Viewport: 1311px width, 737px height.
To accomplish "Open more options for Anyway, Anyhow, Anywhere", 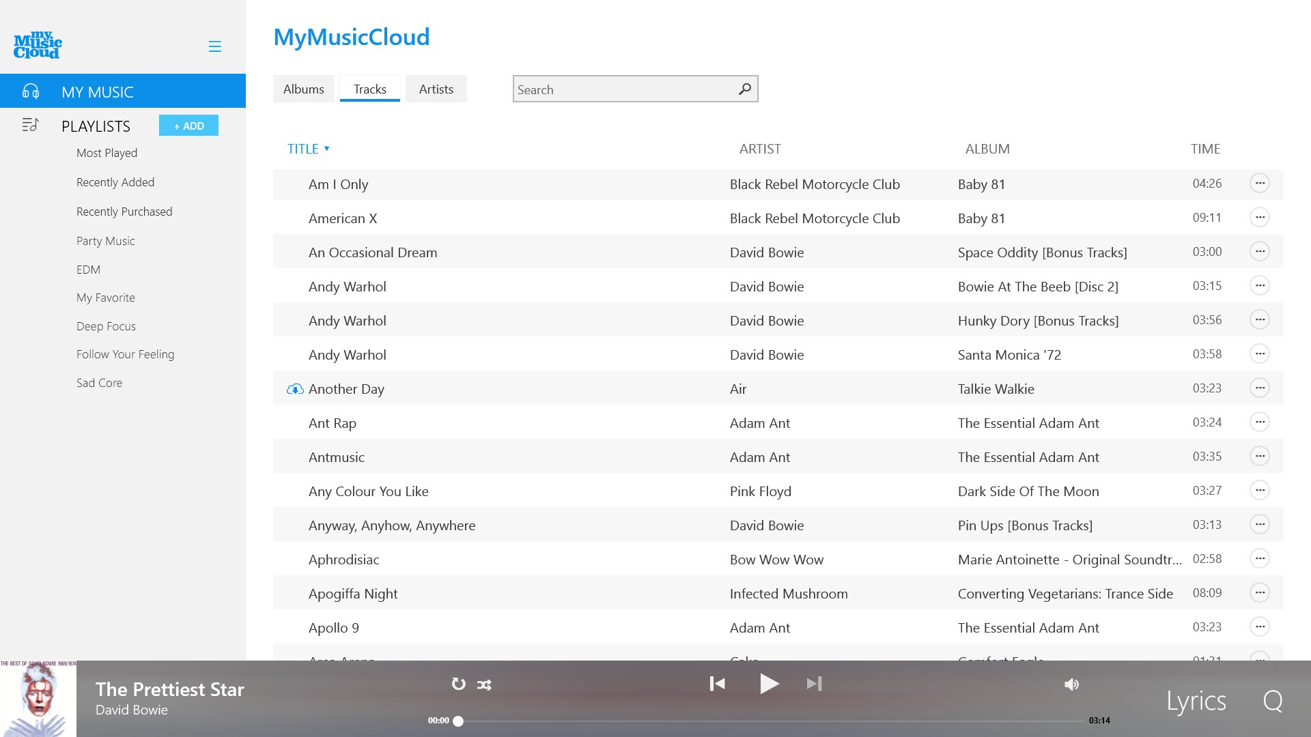I will click(1260, 524).
